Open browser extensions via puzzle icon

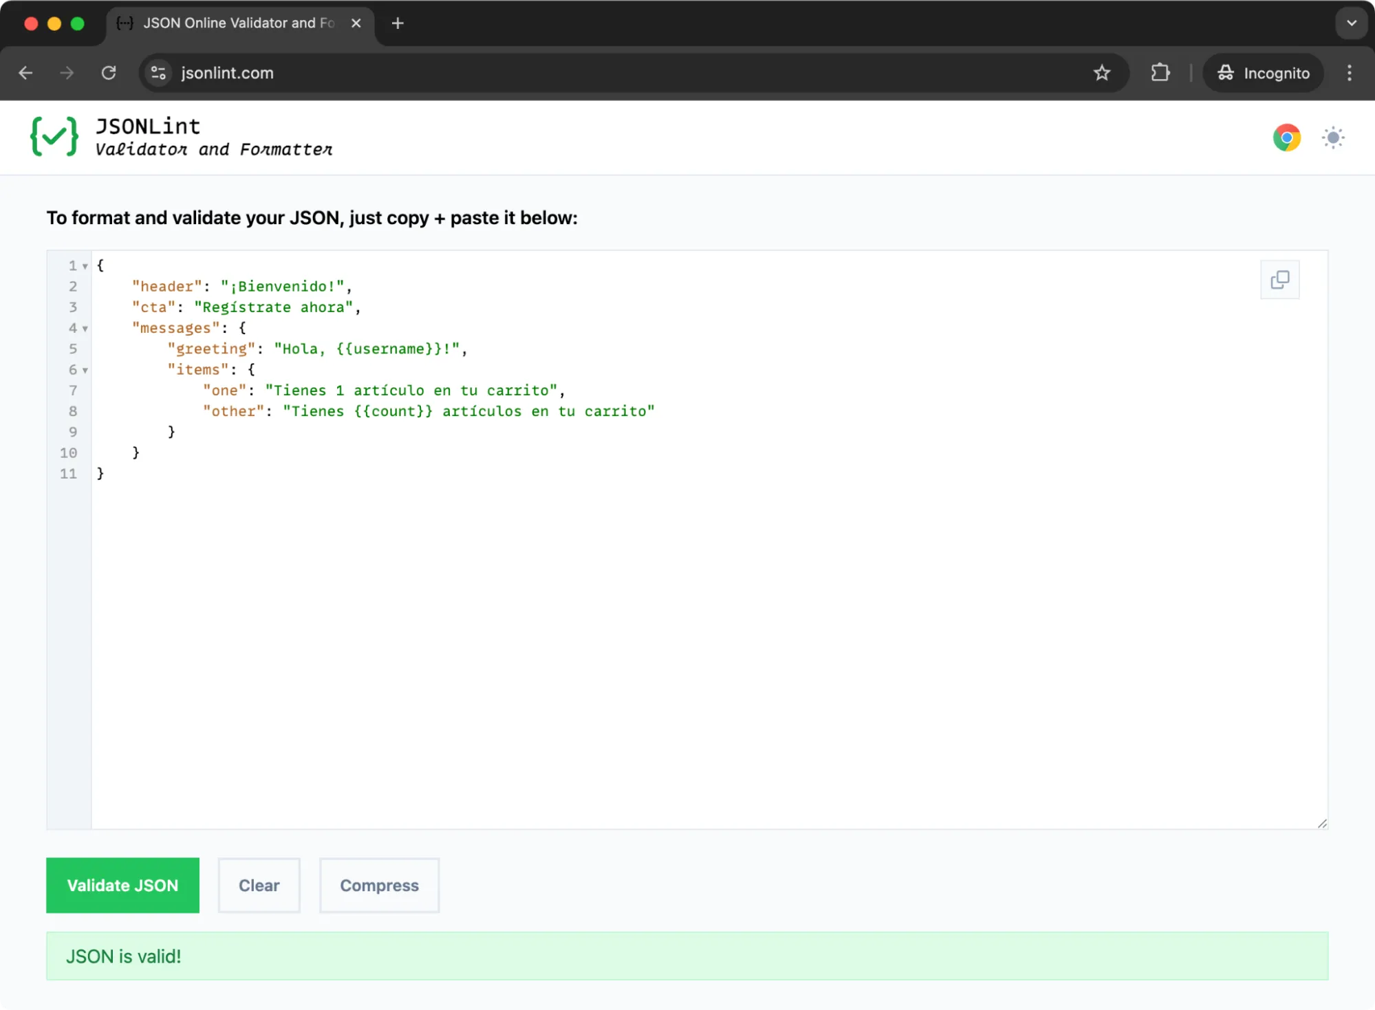[x=1160, y=73]
